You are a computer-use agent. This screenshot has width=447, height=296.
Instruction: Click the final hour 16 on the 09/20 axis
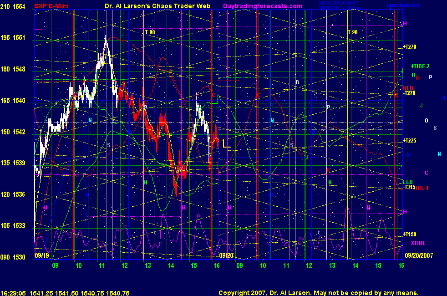(x=401, y=265)
